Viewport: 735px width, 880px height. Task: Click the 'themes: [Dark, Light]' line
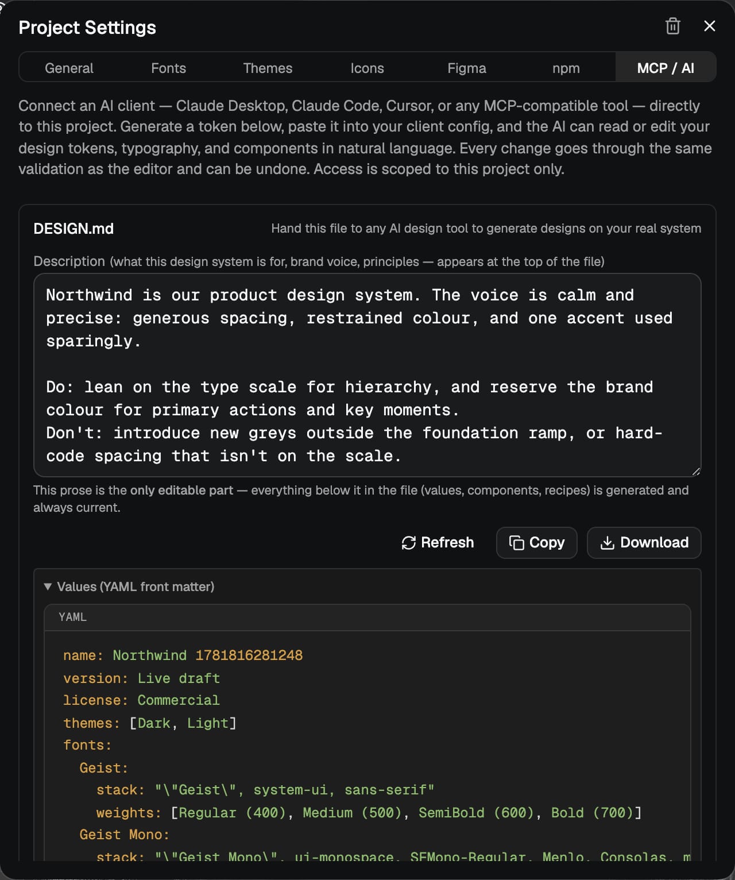pyautogui.click(x=150, y=723)
